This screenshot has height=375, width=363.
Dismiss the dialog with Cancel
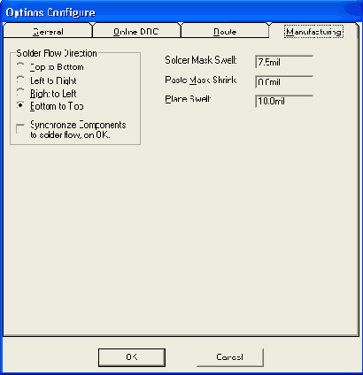229,357
